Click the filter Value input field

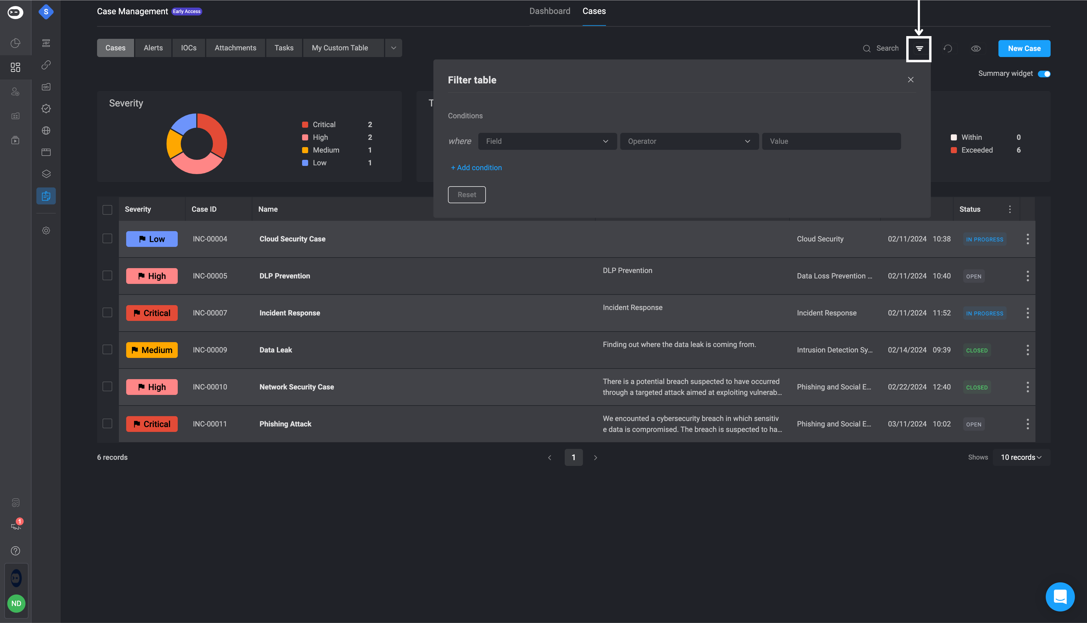pos(831,141)
